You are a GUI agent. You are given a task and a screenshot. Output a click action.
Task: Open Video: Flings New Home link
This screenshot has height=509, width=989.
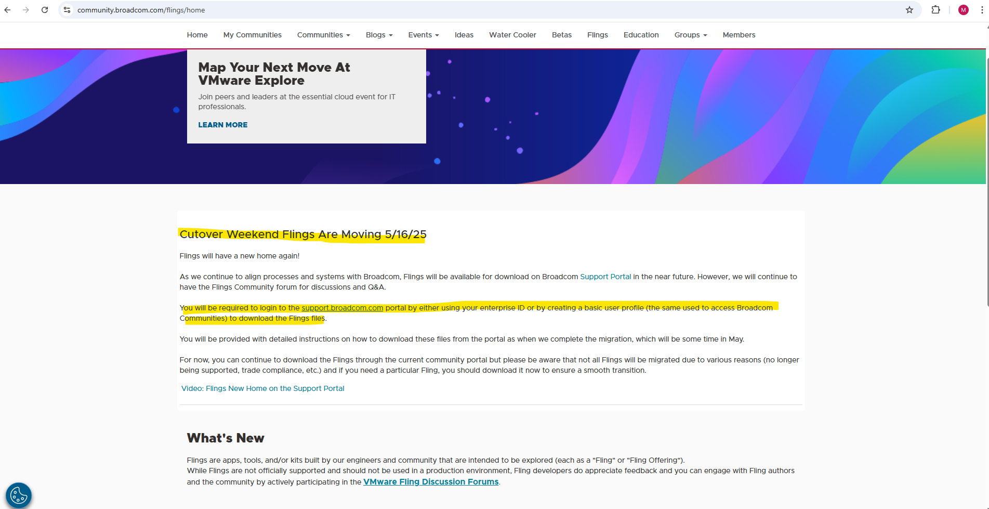click(x=263, y=388)
